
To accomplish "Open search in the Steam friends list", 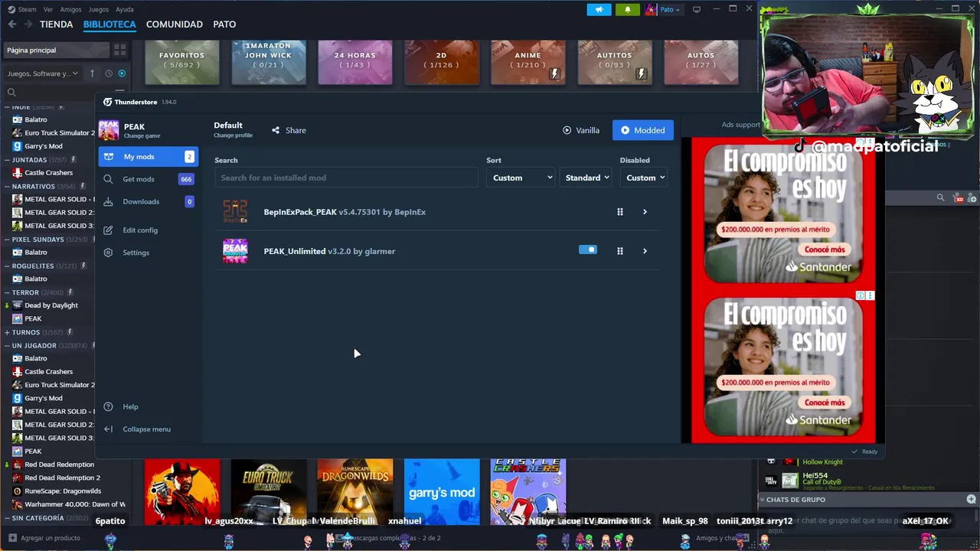I will point(940,198).
